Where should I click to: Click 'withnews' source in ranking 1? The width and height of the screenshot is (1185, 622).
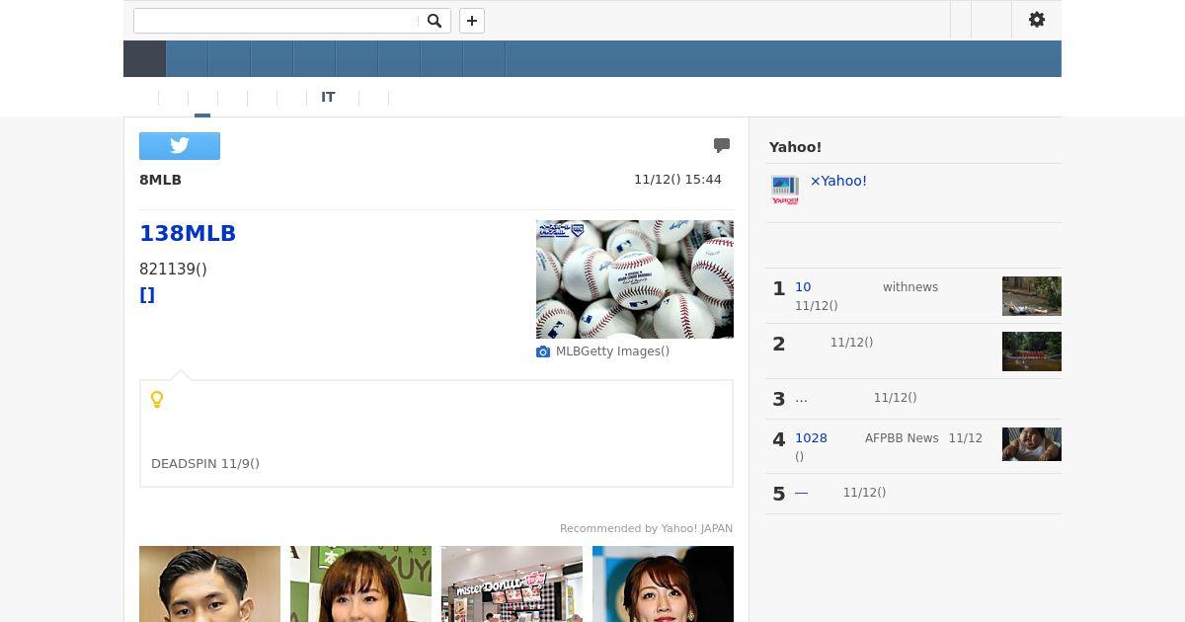[910, 287]
